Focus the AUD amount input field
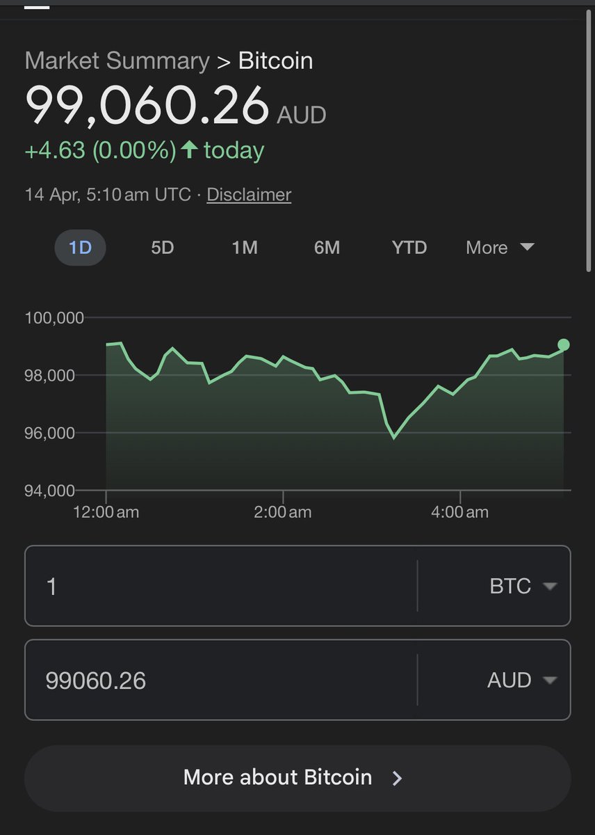The width and height of the screenshot is (595, 835). pyautogui.click(x=221, y=680)
